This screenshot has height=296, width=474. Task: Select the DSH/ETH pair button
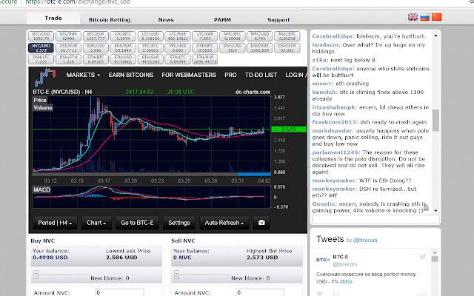pos(68,59)
